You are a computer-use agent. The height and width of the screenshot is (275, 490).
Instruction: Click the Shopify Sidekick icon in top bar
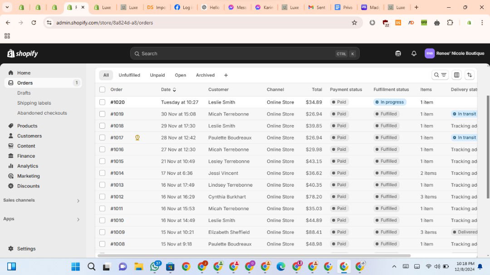click(398, 53)
